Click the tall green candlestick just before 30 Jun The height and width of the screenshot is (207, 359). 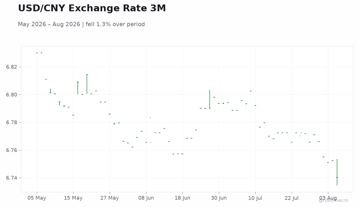click(x=210, y=99)
